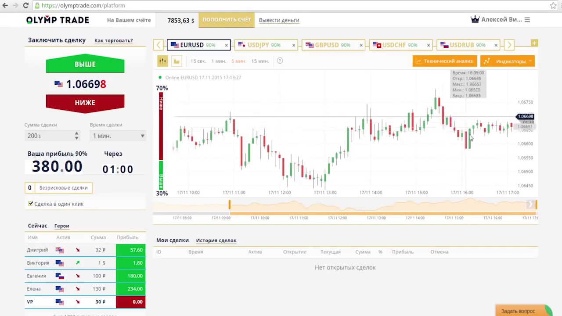562x316 pixels.
Task: Set timeframe to 15 сек.
Action: [x=198, y=61]
